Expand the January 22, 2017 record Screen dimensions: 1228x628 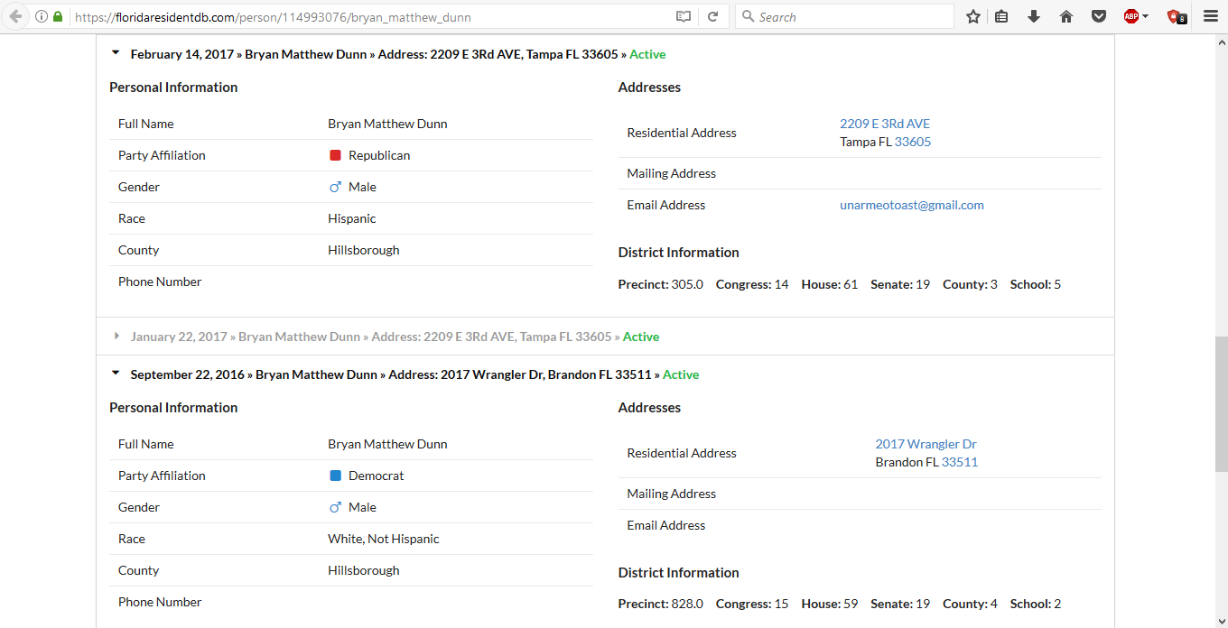[x=116, y=337]
